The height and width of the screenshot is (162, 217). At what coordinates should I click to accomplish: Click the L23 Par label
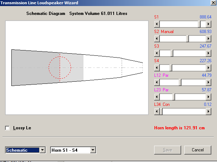pyautogui.click(x=161, y=90)
